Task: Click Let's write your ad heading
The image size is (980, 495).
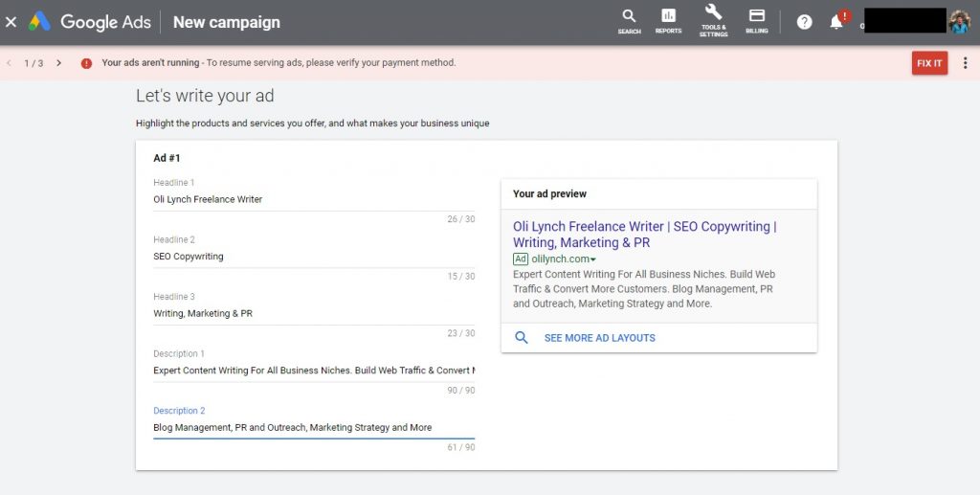Action: pyautogui.click(x=205, y=96)
